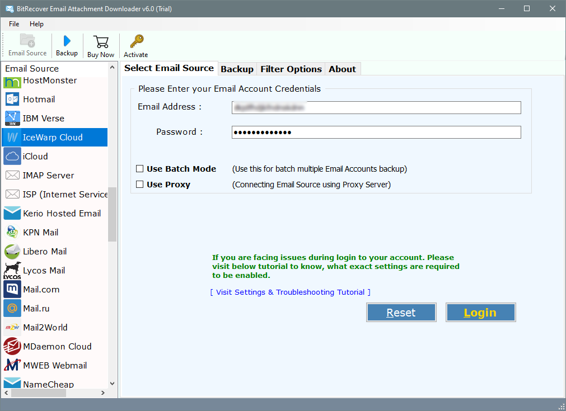Switch to the Backup tab

[237, 69]
